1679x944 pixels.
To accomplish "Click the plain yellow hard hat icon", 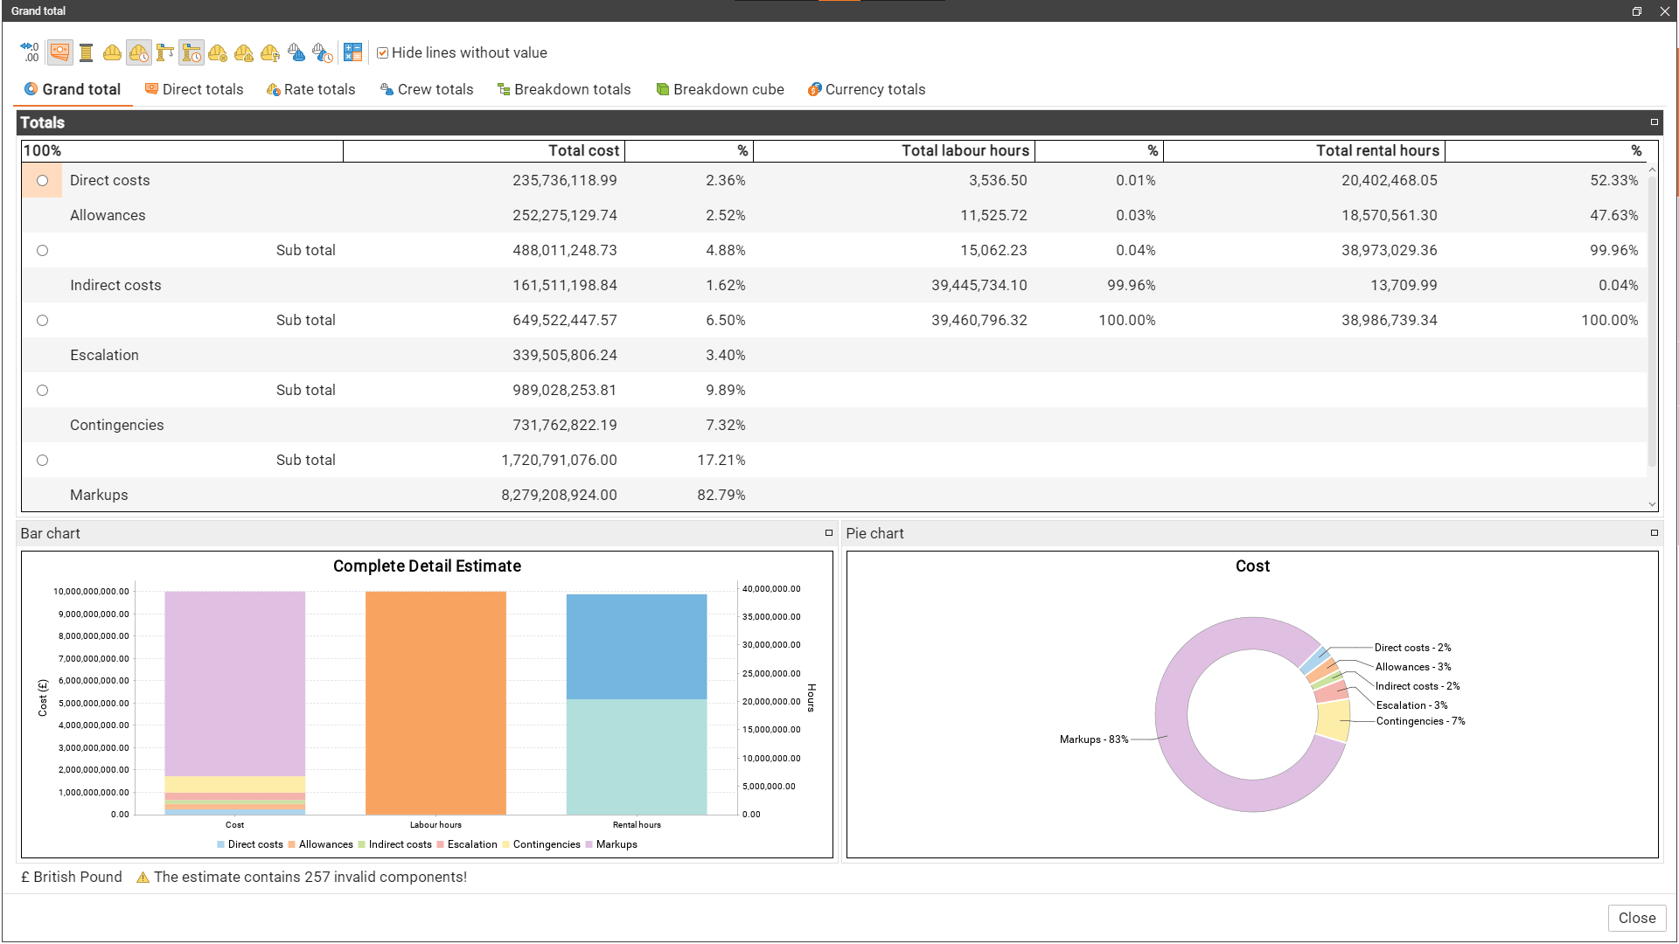I will (112, 52).
